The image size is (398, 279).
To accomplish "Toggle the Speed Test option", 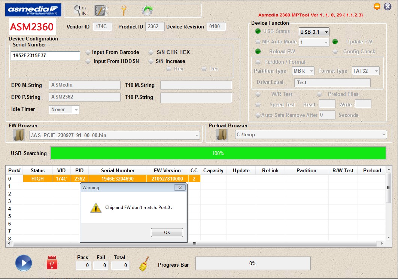I will tap(258, 104).
